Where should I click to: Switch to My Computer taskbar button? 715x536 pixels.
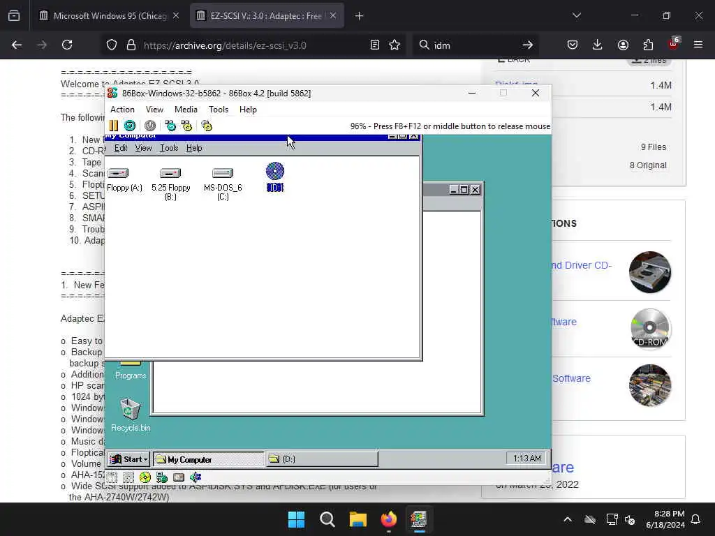point(208,459)
